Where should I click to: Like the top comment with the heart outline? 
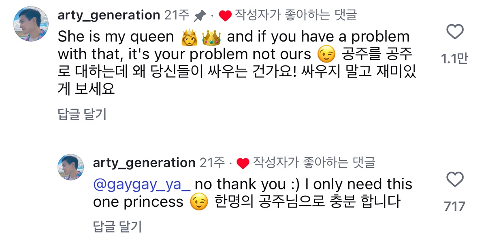click(454, 31)
